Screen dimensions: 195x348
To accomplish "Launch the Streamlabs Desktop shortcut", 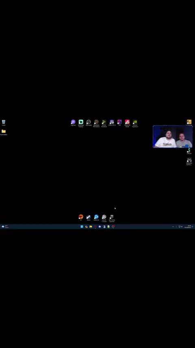I will point(81,123).
